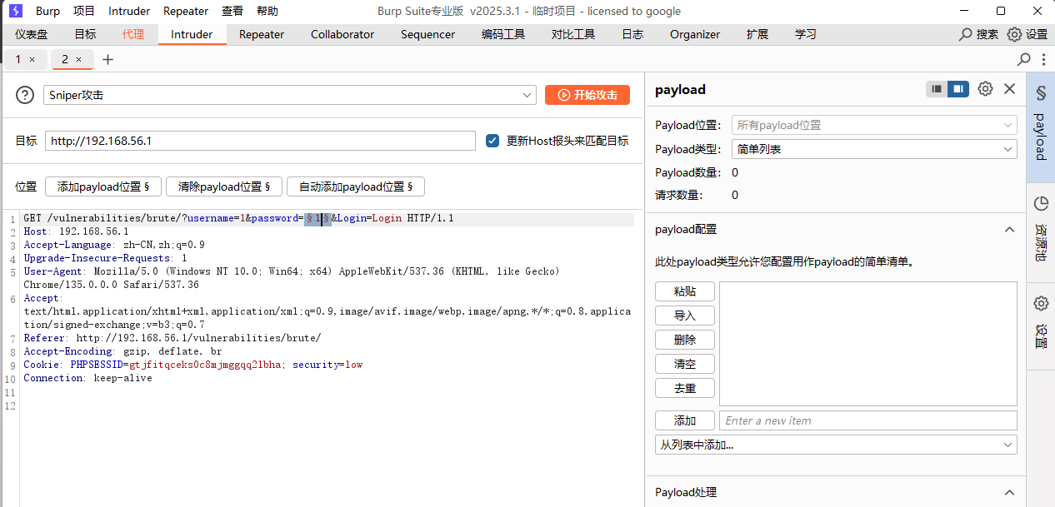Close Intruder tab 1 with its ×
This screenshot has width=1055, height=507.
(32, 59)
